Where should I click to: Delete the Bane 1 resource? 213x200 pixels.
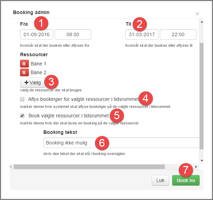pyautogui.click(x=24, y=64)
